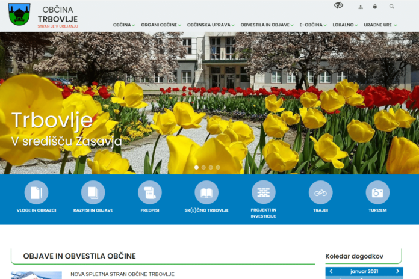The width and height of the screenshot is (419, 279).
Task: Click the news article thumbnail image
Action: point(36,275)
